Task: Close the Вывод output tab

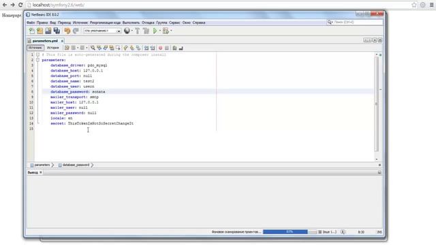Action: tap(41, 172)
